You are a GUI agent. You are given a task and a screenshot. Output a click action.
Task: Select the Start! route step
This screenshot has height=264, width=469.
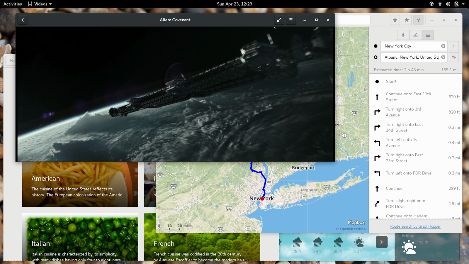(416, 82)
